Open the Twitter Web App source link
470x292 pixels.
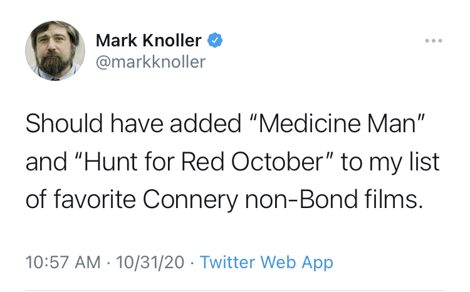pyautogui.click(x=266, y=263)
